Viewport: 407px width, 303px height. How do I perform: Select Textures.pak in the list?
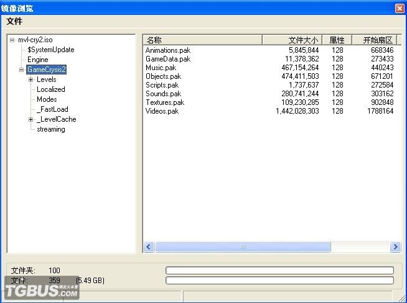click(x=165, y=102)
